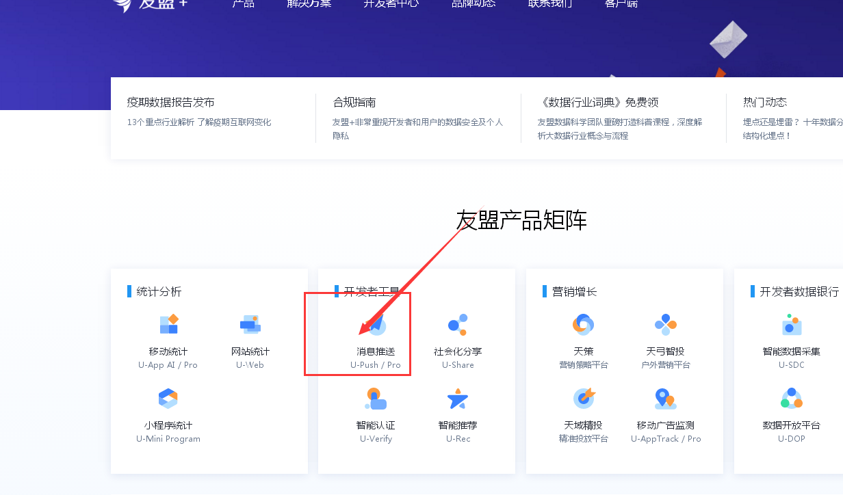Click the U-DOP subtitle text
This screenshot has height=495, width=843.
click(x=792, y=439)
